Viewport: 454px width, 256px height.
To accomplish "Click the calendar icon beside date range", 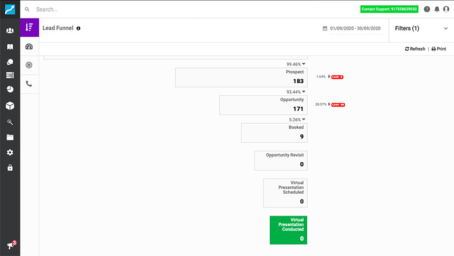I will pos(325,28).
